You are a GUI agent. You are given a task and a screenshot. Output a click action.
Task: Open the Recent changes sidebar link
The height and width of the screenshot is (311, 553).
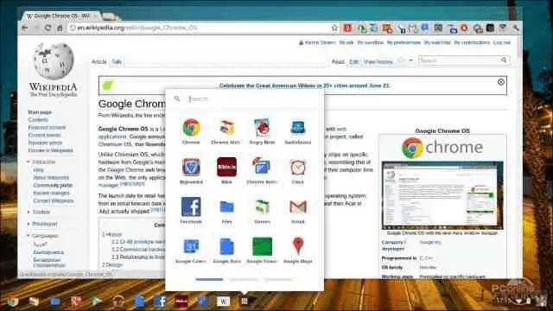(52, 193)
